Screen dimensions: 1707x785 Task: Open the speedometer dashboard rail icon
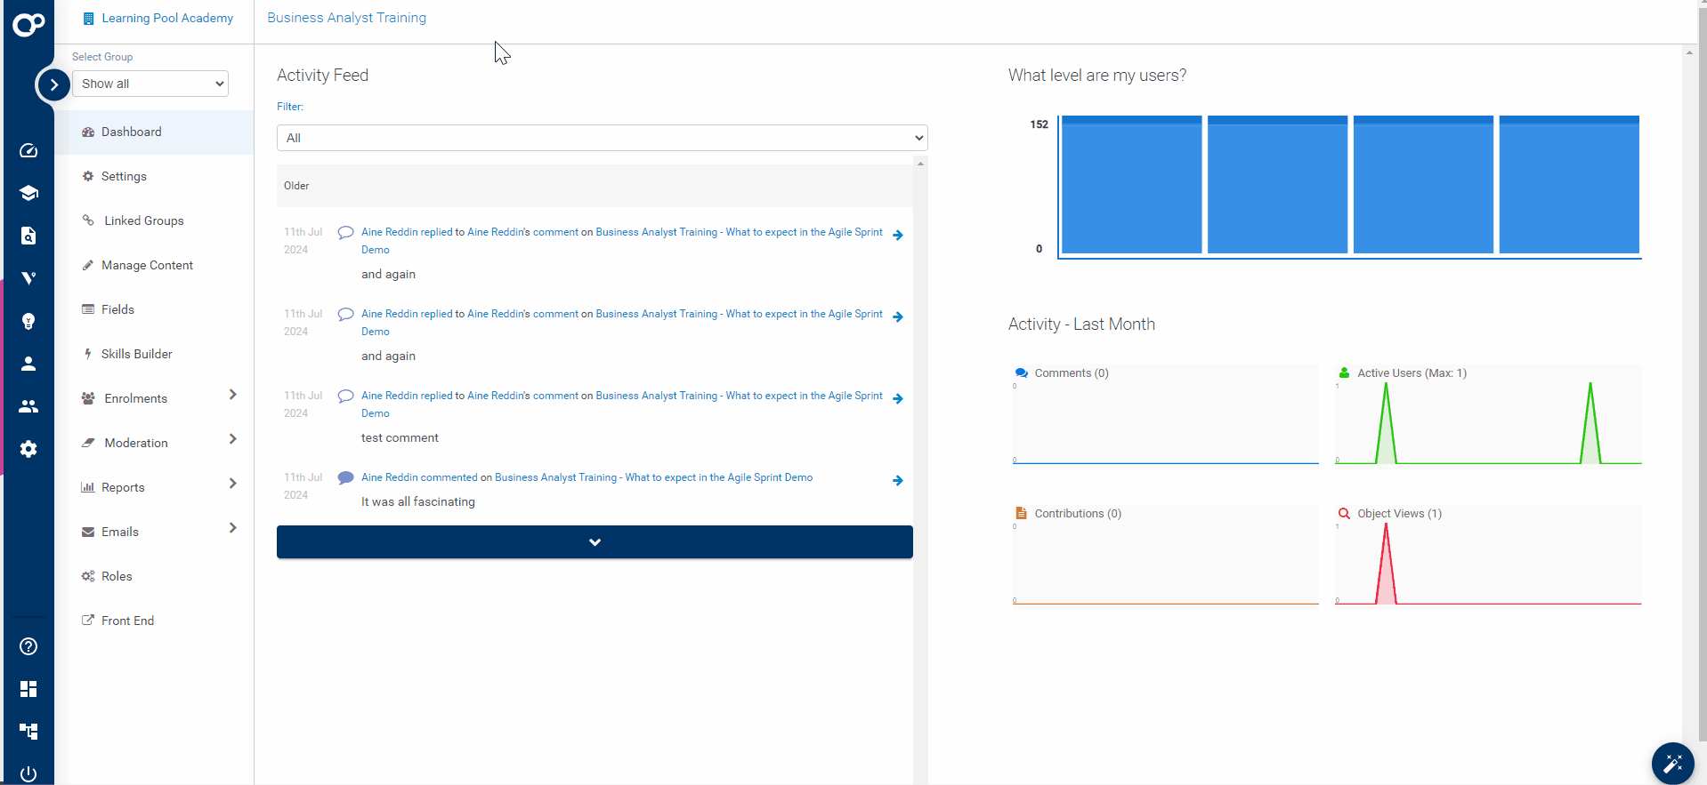pyautogui.click(x=28, y=150)
